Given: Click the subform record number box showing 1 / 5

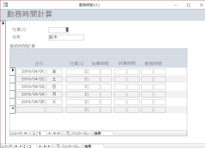Looking at the screenshot, I should point(40,133).
